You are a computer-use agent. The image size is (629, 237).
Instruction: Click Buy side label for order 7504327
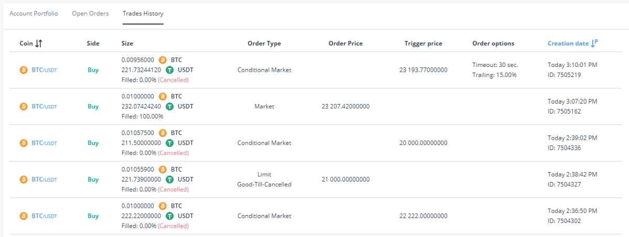[93, 179]
